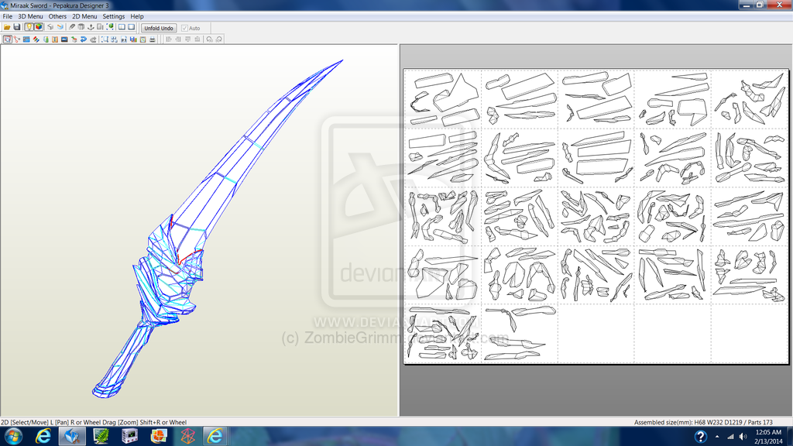Viewport: 793px width, 446px height.
Task: Select the Select/Move tool icon
Action: click(x=7, y=39)
